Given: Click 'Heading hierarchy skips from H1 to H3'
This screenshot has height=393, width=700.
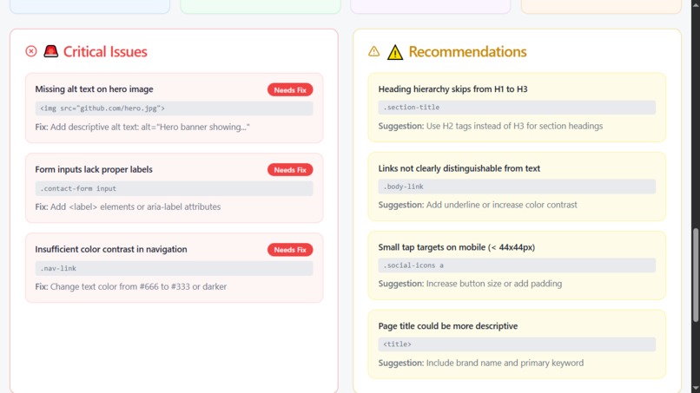Looking at the screenshot, I should (452, 89).
